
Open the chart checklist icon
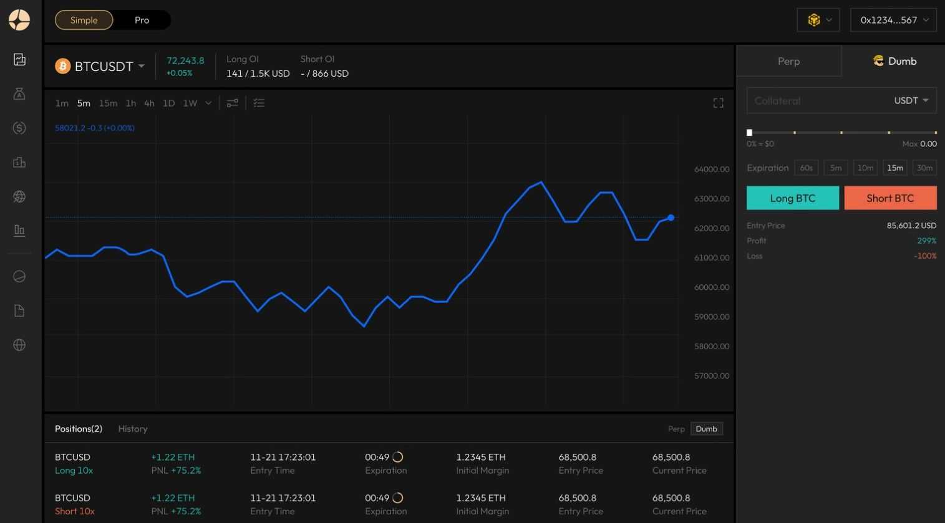coord(259,103)
